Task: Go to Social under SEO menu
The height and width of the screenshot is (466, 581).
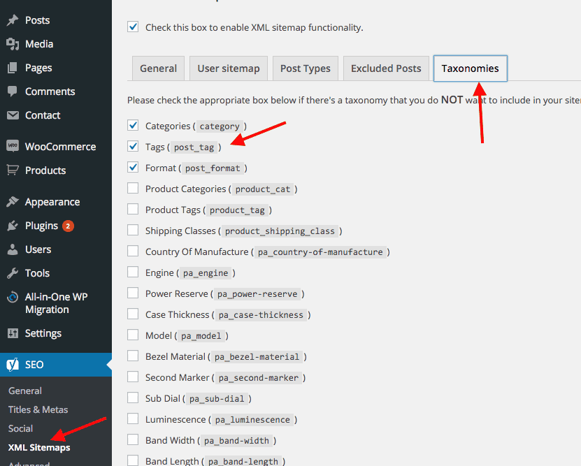Action: tap(21, 428)
